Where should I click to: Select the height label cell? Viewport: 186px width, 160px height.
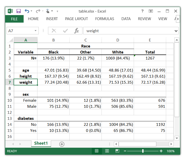(26, 76)
